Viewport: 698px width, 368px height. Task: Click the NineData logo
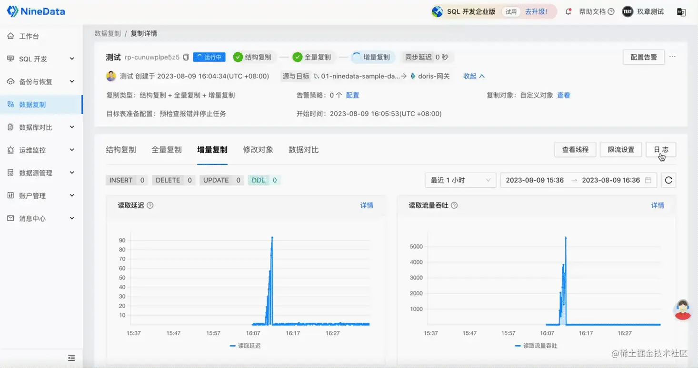[36, 11]
